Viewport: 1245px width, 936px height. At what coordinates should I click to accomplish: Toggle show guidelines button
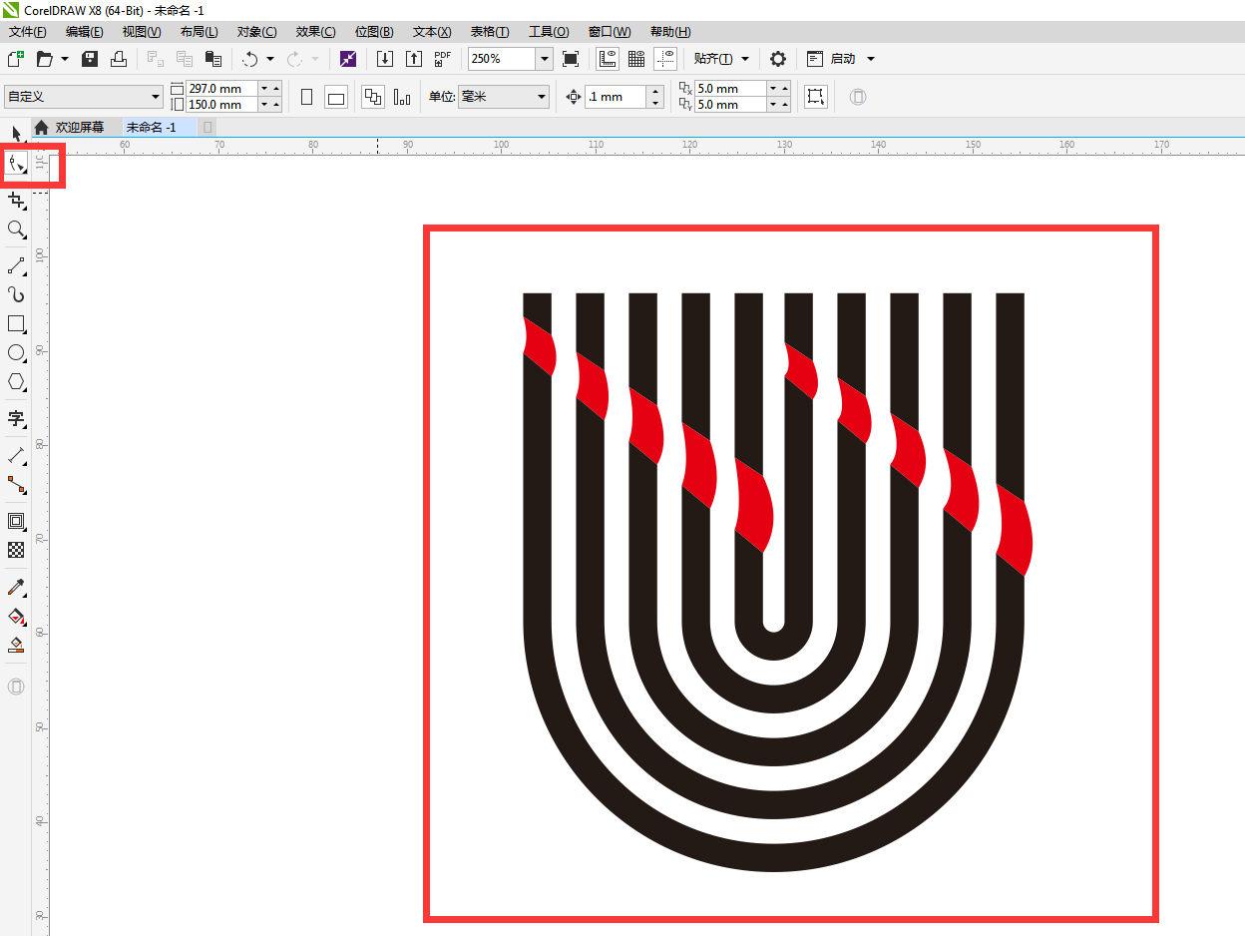pos(664,59)
